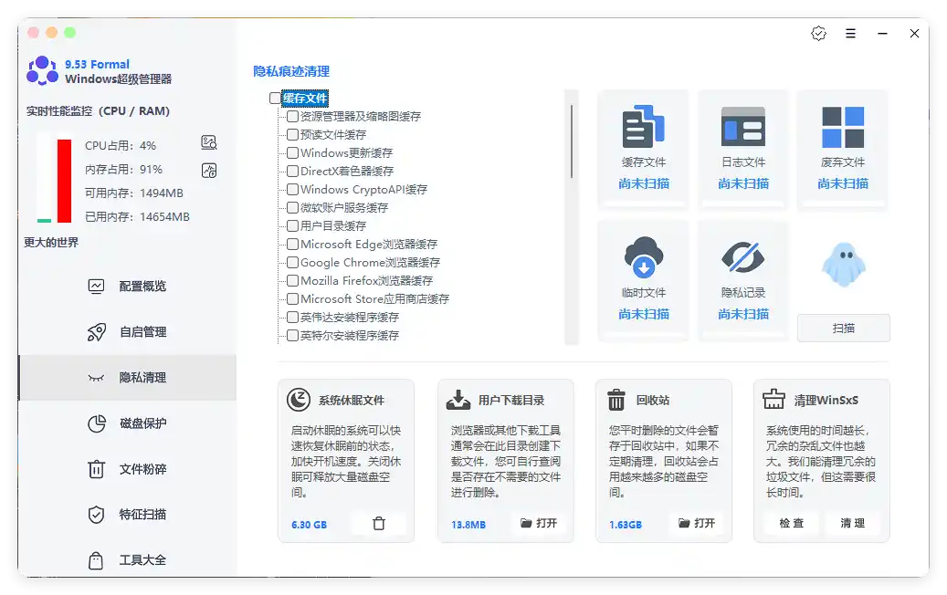Click the CPU monitor icon beside CPU占用
Screen dimensions: 947x595
point(209,142)
